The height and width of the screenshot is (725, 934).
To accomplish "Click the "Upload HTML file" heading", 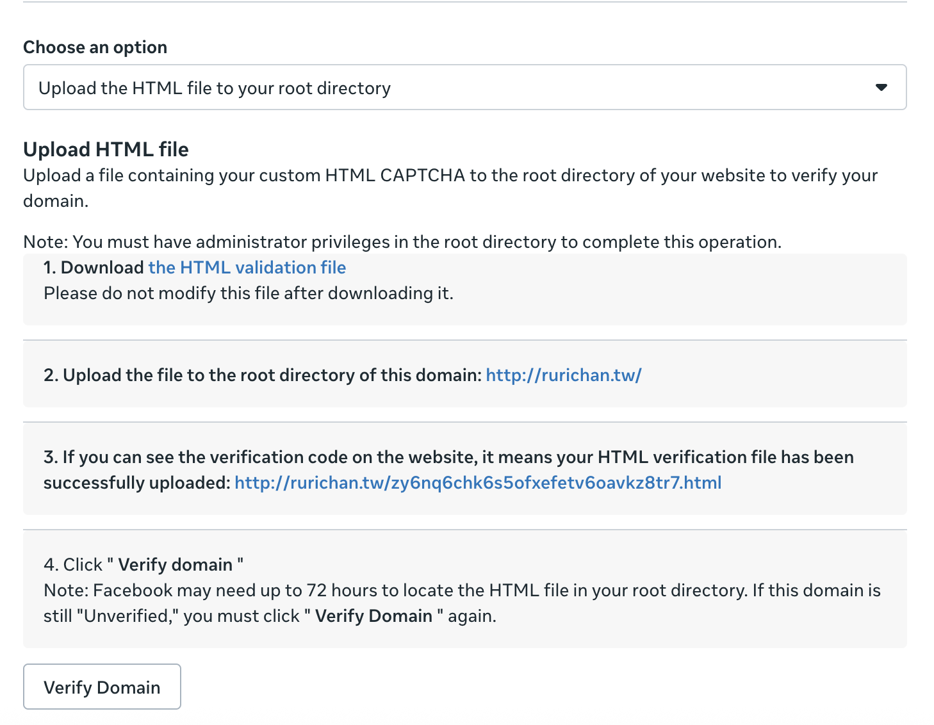I will pyautogui.click(x=106, y=149).
